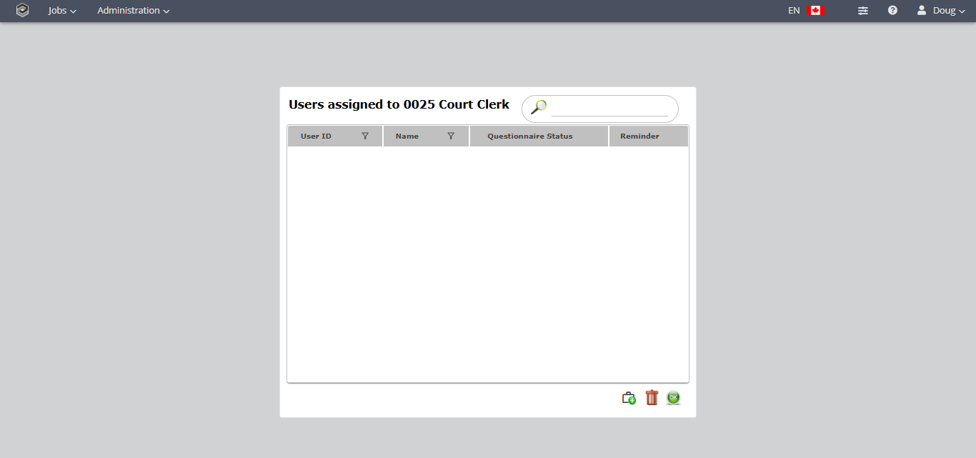
Task: Filter the Name column
Action: click(x=451, y=136)
